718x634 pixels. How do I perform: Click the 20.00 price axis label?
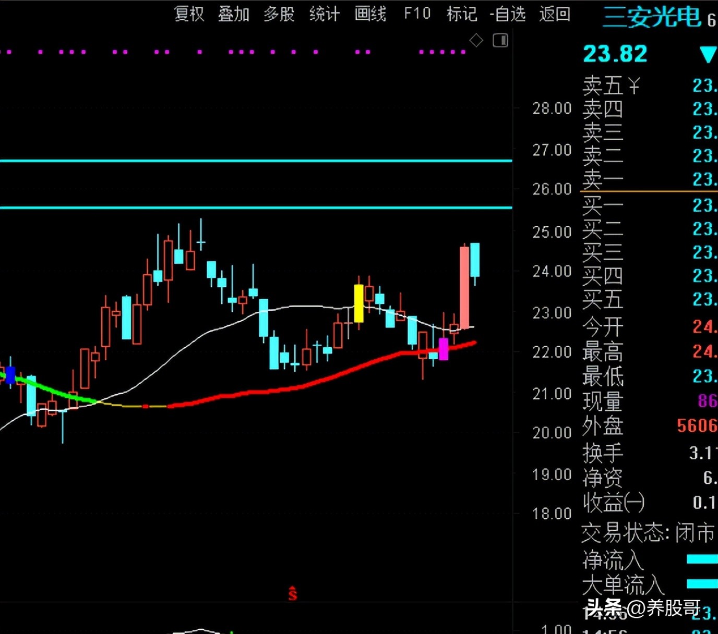[x=552, y=433]
